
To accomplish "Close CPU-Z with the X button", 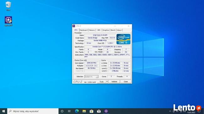I will pos(129,26).
